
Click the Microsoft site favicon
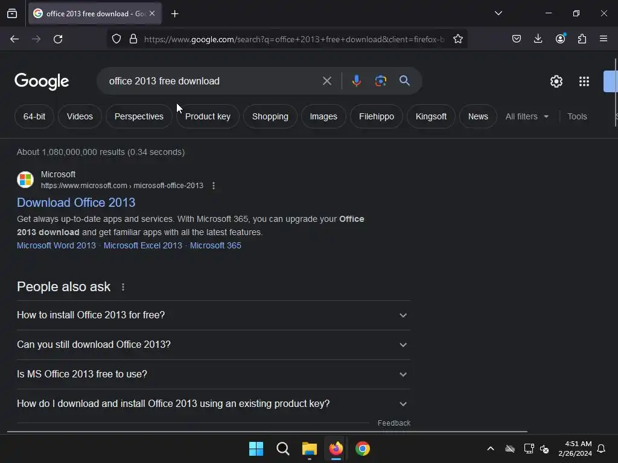coord(25,180)
